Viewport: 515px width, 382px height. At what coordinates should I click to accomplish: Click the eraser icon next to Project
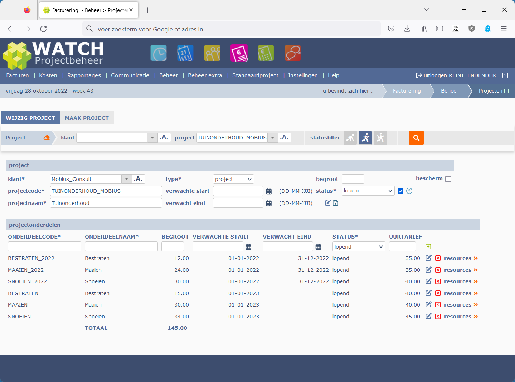click(47, 138)
